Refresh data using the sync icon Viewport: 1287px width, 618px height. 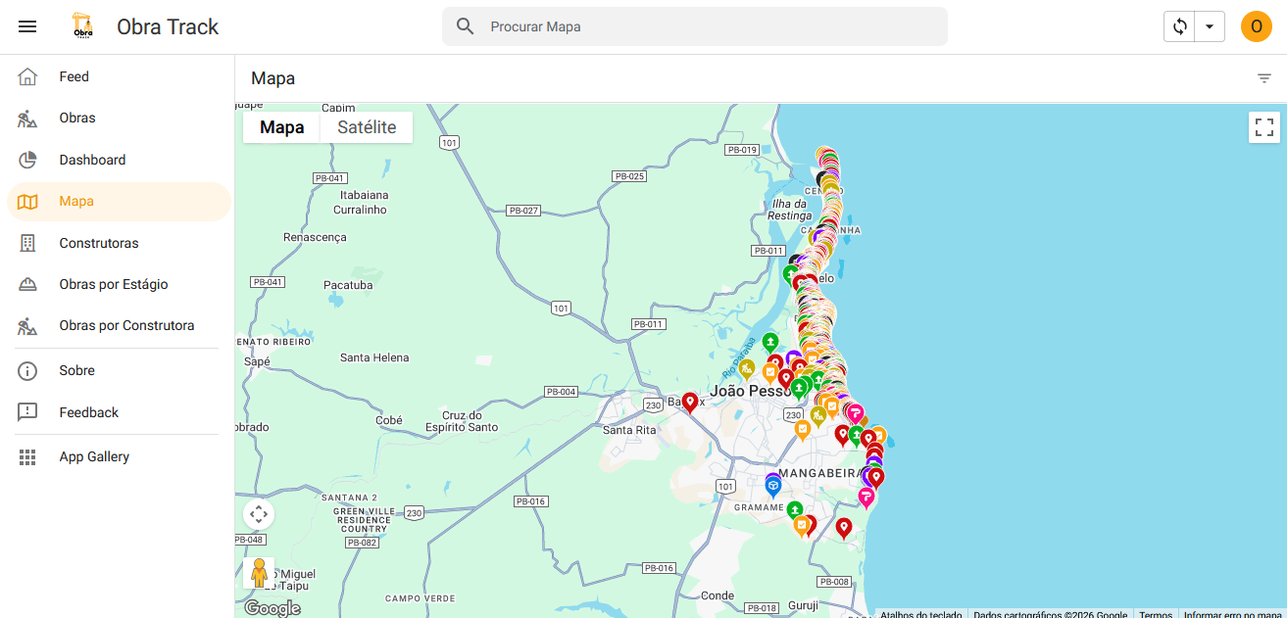pos(1179,26)
